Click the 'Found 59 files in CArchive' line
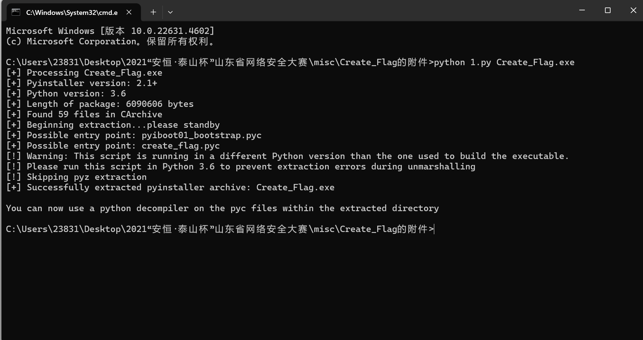This screenshot has height=340, width=643. 84,114
